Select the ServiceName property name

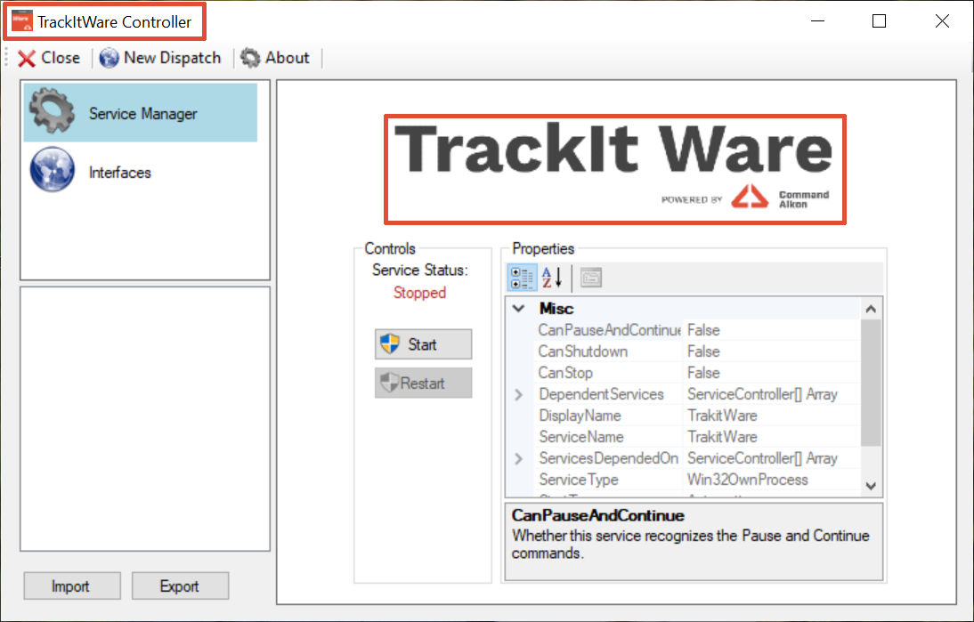(x=580, y=437)
